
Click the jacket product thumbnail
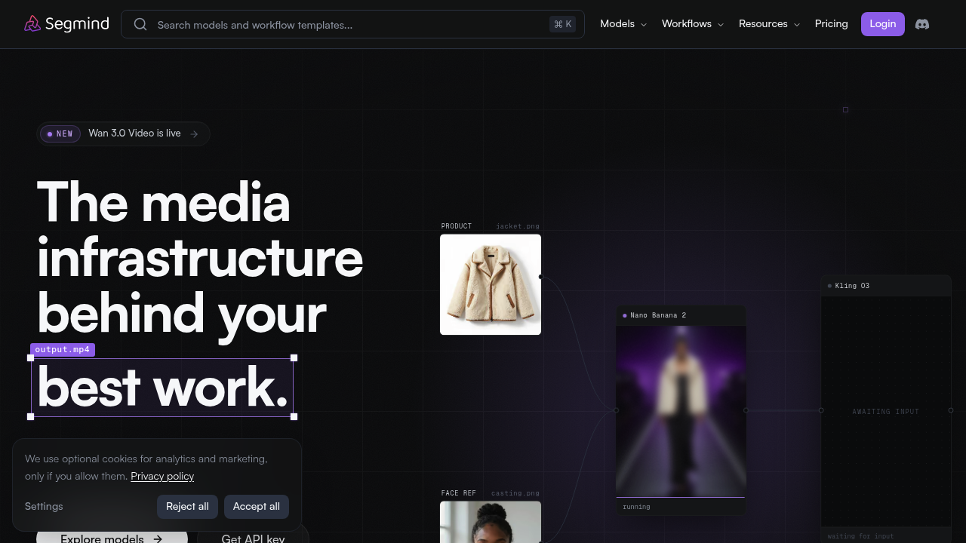(x=491, y=284)
